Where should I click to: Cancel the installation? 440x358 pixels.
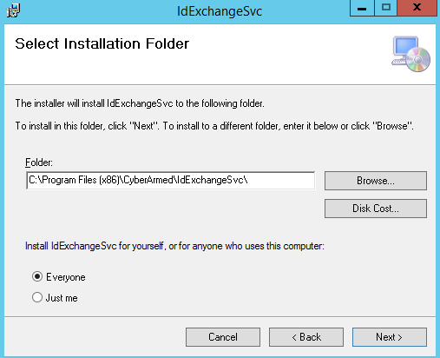[x=223, y=337]
